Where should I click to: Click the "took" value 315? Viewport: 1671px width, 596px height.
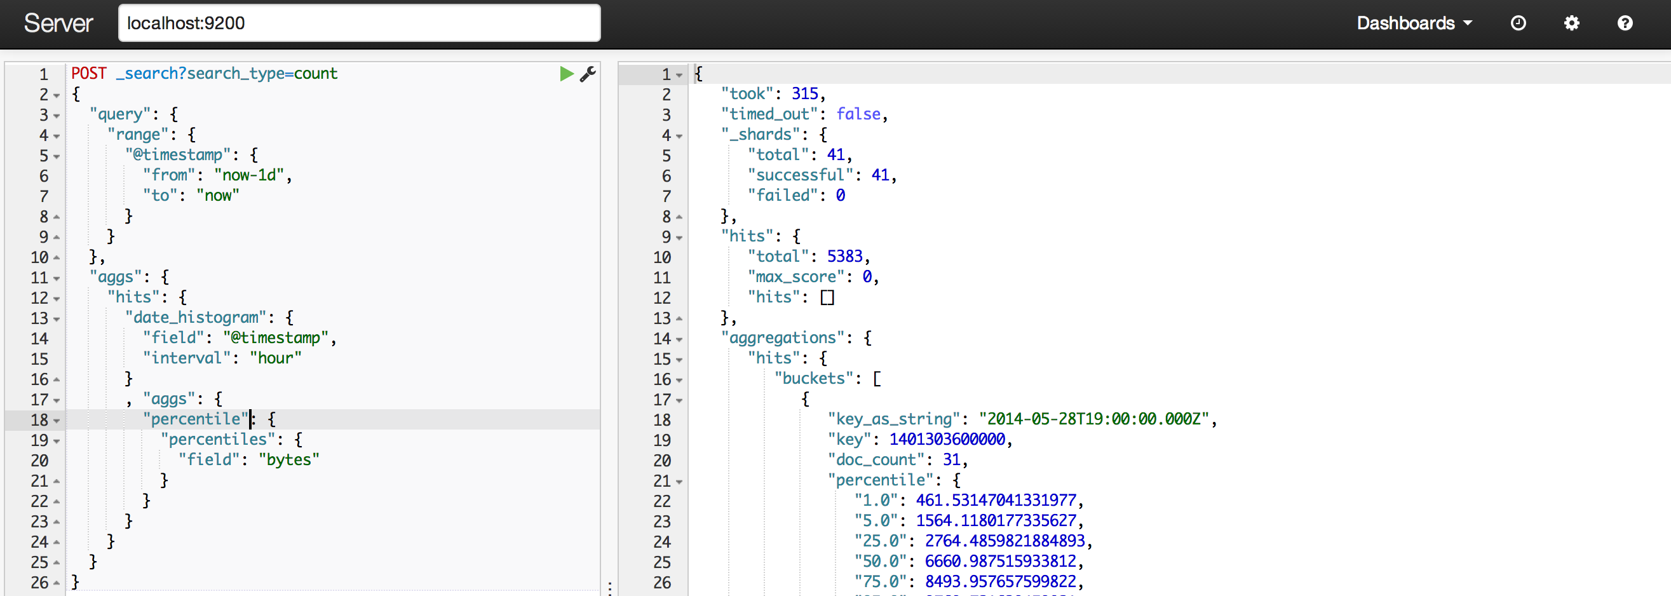(x=804, y=94)
